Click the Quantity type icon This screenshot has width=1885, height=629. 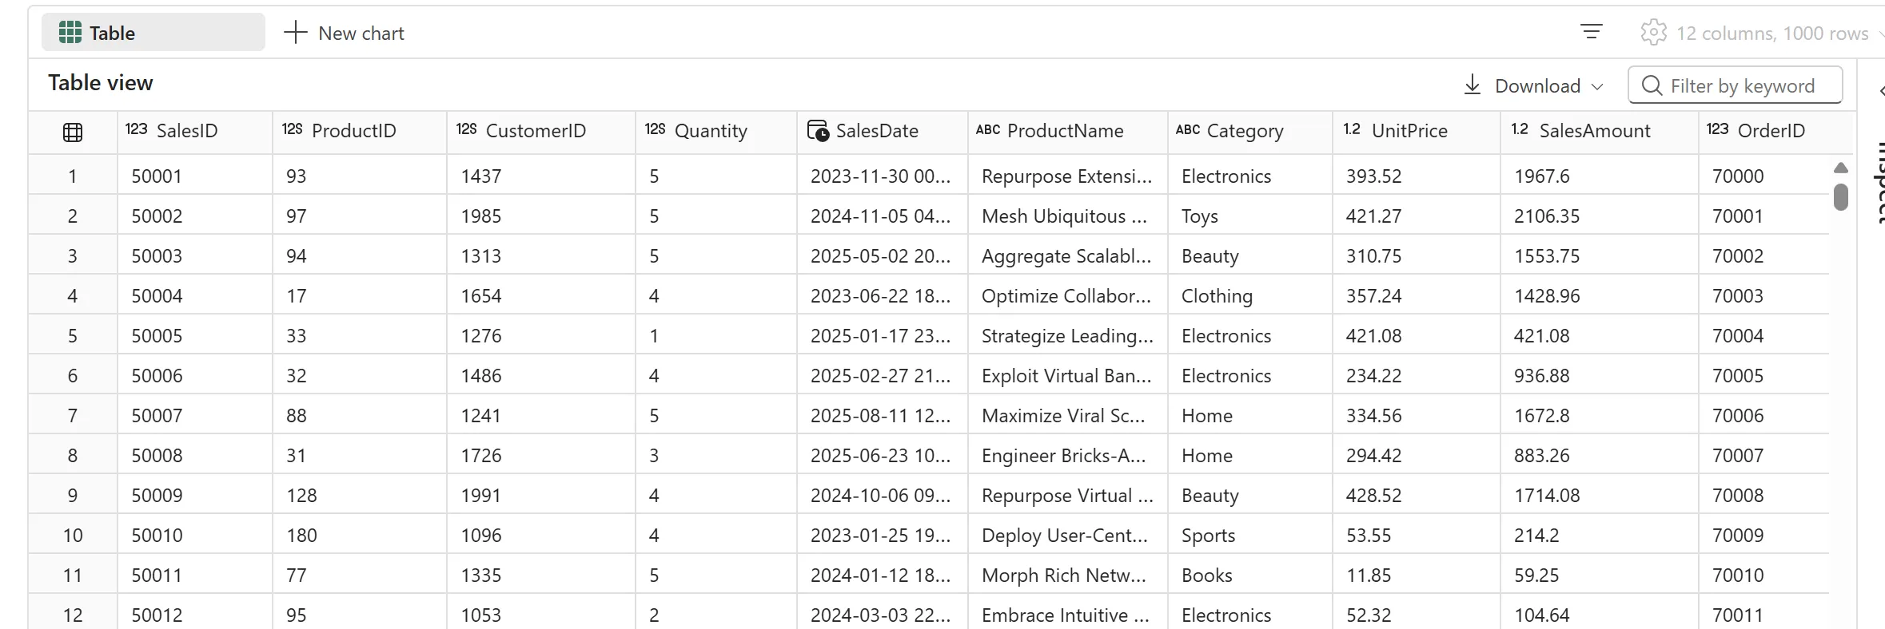[656, 129]
